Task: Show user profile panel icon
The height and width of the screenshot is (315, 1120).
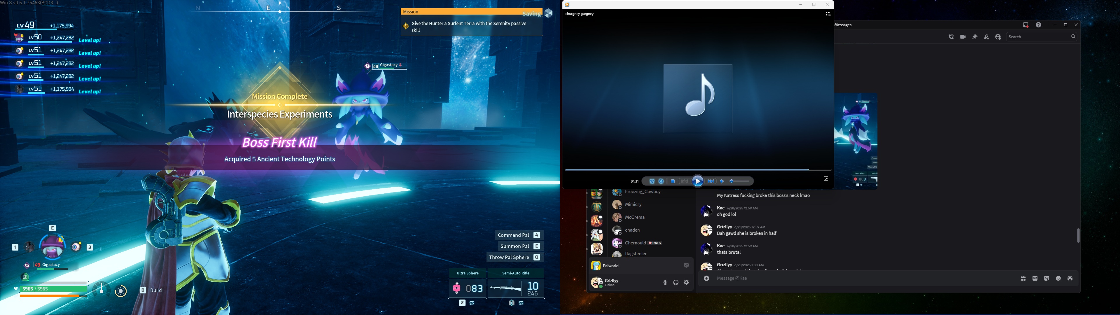Action: [x=998, y=37]
